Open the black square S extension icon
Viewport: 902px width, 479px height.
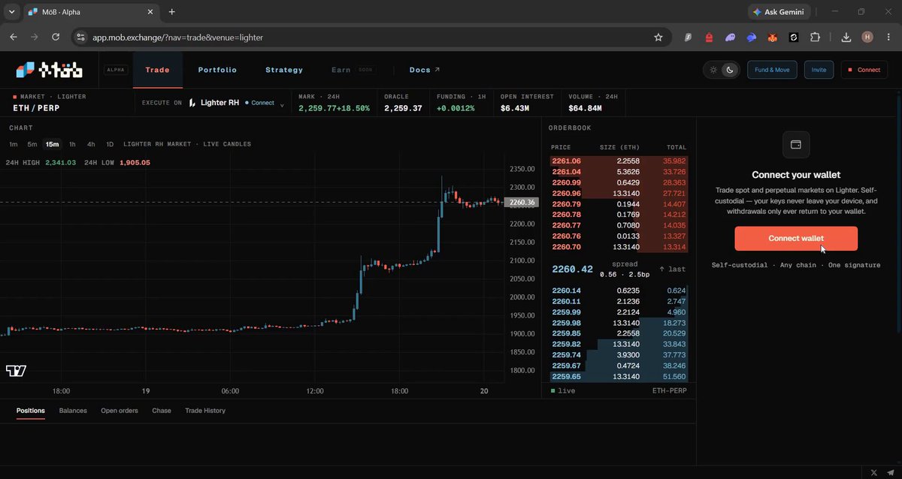tap(793, 37)
